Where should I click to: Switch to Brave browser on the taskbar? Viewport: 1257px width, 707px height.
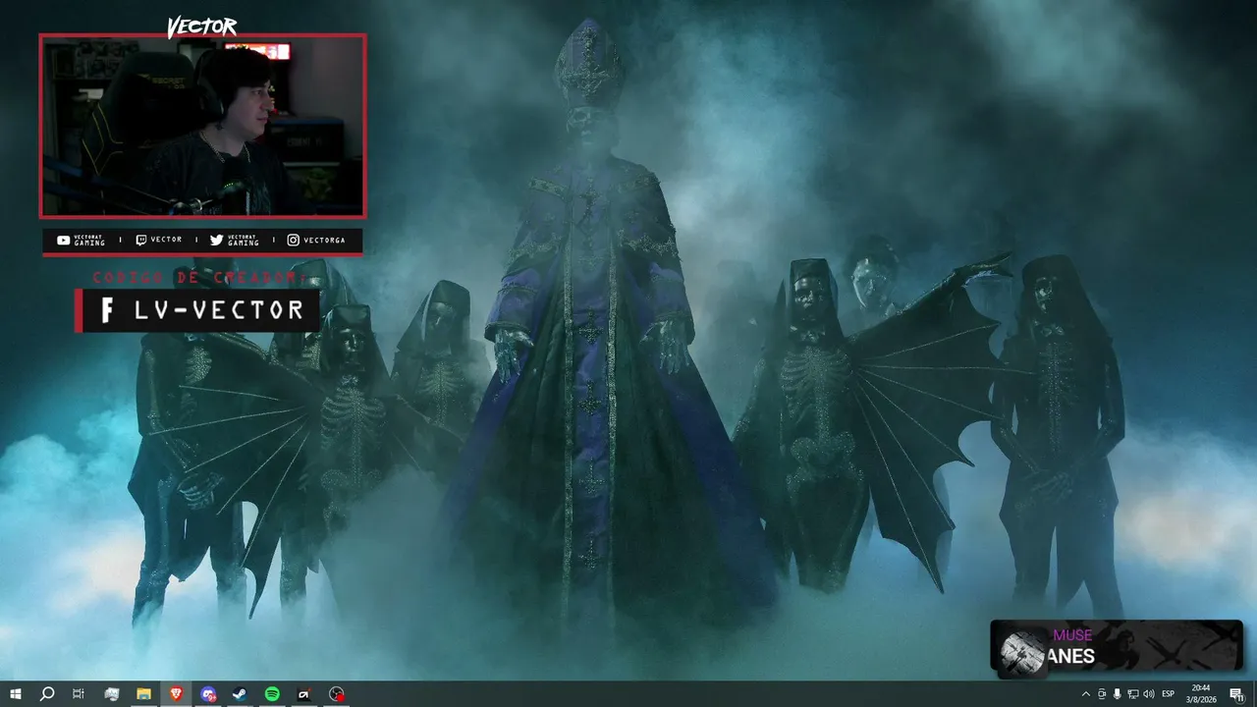click(176, 694)
